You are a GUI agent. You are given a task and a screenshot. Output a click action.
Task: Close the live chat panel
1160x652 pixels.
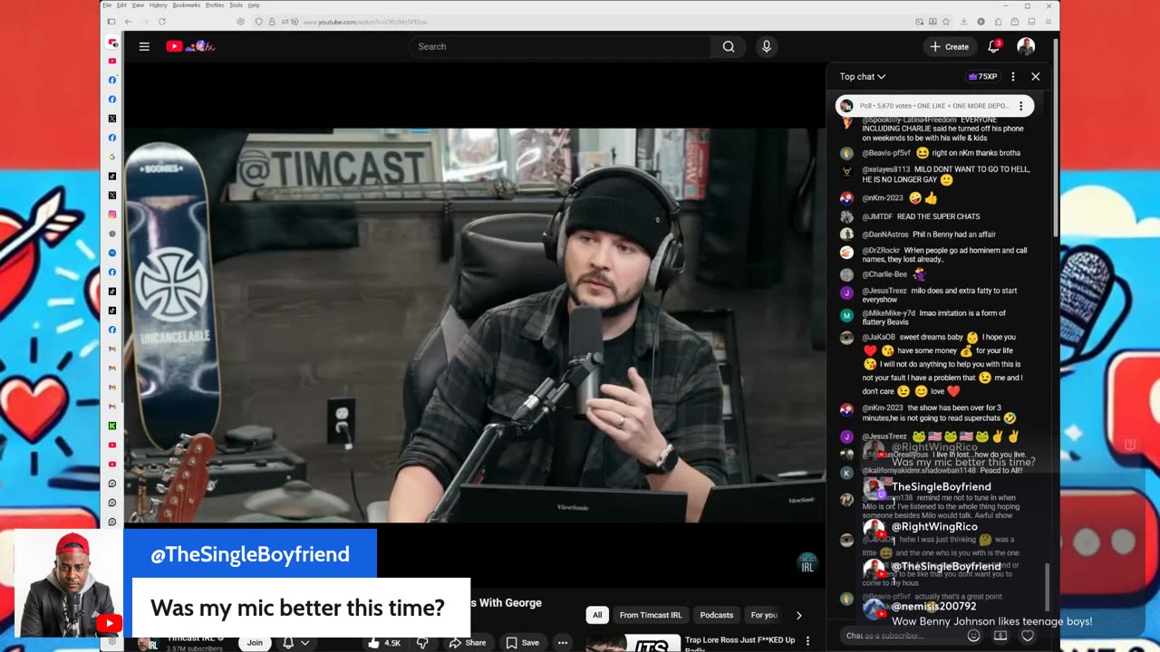pos(1036,77)
